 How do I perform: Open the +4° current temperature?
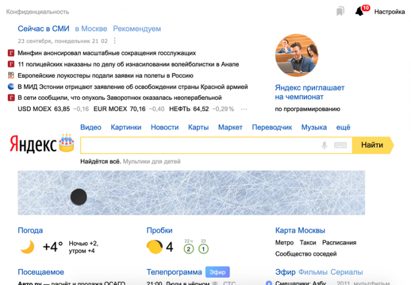tap(53, 247)
